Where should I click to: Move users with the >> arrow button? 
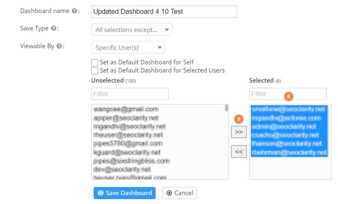click(239, 132)
